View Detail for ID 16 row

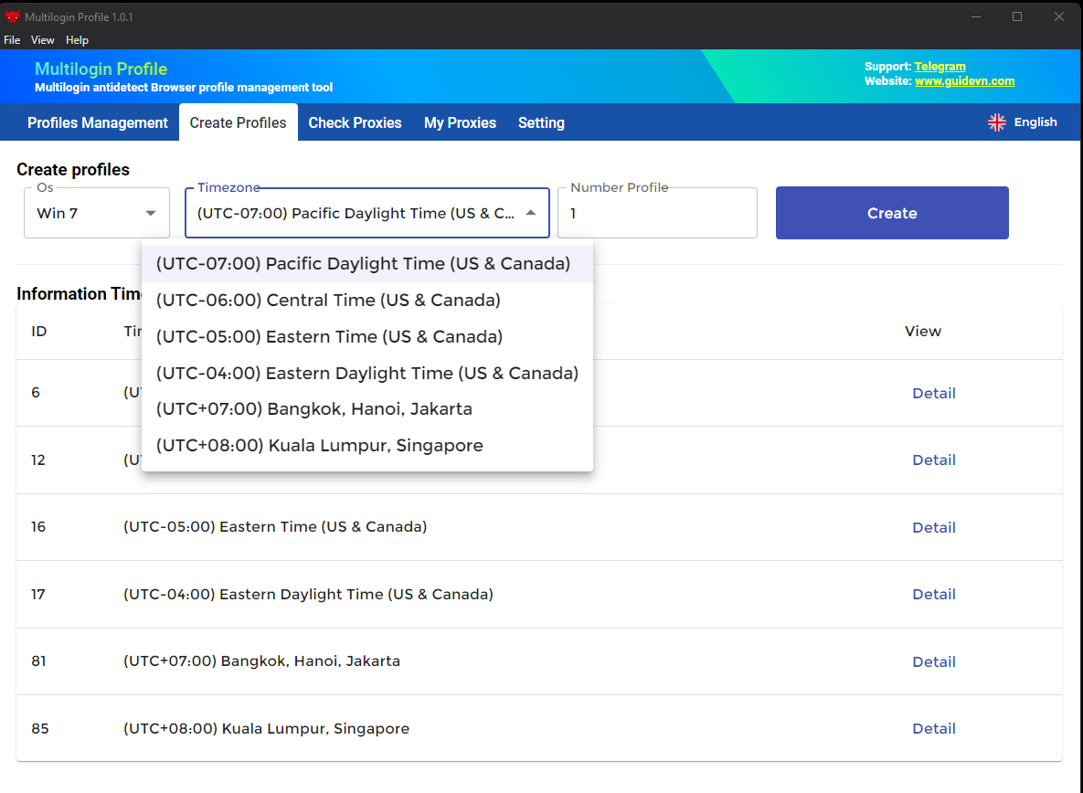point(934,528)
